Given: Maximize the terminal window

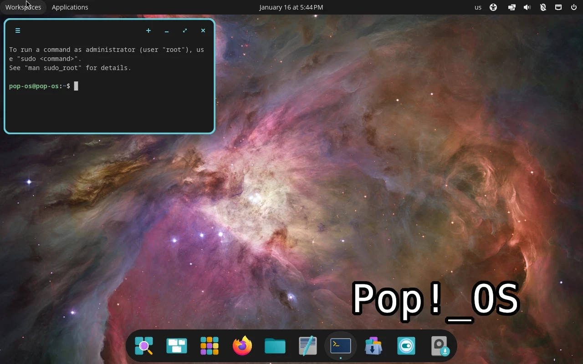Looking at the screenshot, I should point(185,30).
